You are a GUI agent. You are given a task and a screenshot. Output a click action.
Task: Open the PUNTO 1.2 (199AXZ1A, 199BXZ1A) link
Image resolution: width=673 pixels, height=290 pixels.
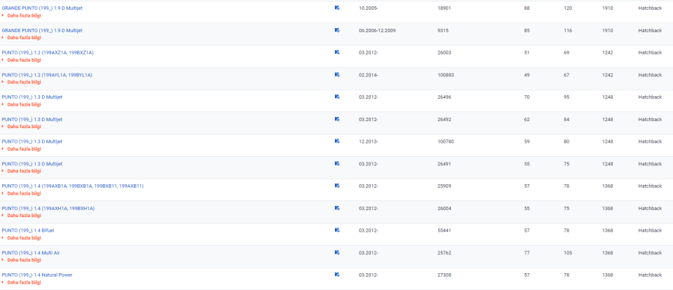[48, 53]
